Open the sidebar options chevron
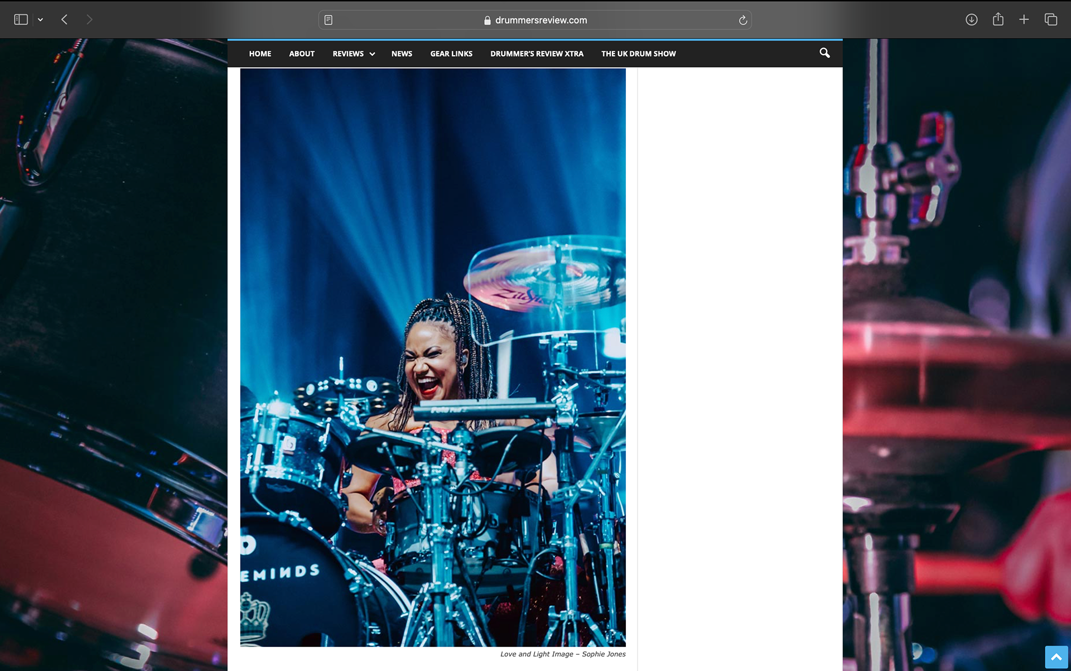The height and width of the screenshot is (671, 1071). pos(40,18)
